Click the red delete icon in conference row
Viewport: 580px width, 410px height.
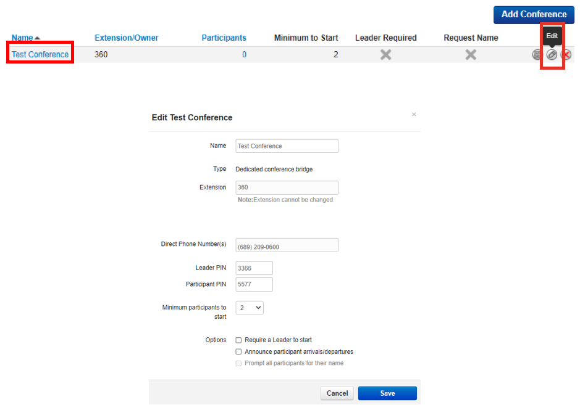click(566, 55)
